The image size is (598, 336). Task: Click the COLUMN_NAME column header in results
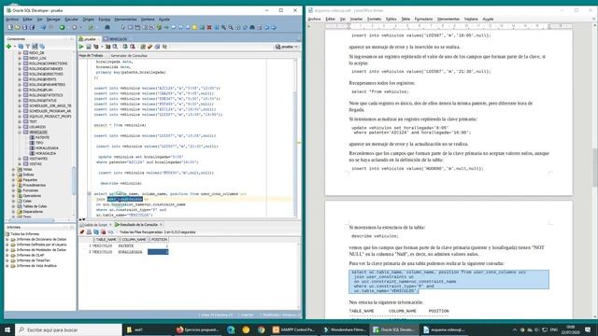(134, 240)
